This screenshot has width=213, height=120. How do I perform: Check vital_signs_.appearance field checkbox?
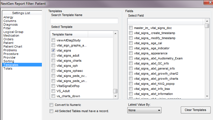point(131,53)
